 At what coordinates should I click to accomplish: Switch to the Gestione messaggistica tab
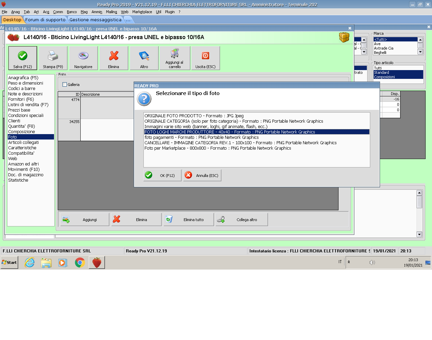click(x=96, y=20)
